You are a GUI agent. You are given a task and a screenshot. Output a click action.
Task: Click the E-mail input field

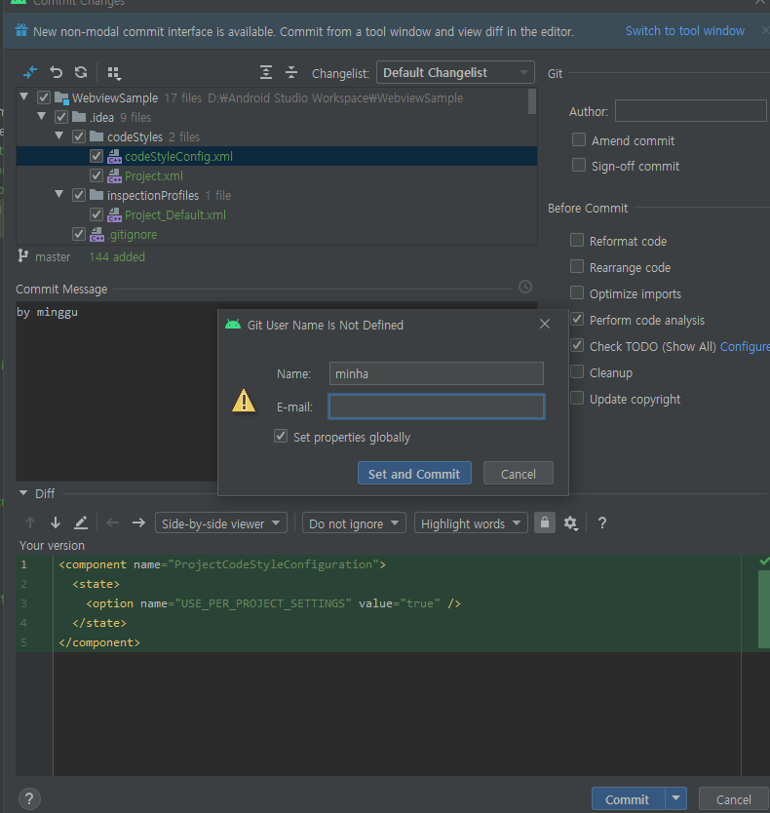436,406
